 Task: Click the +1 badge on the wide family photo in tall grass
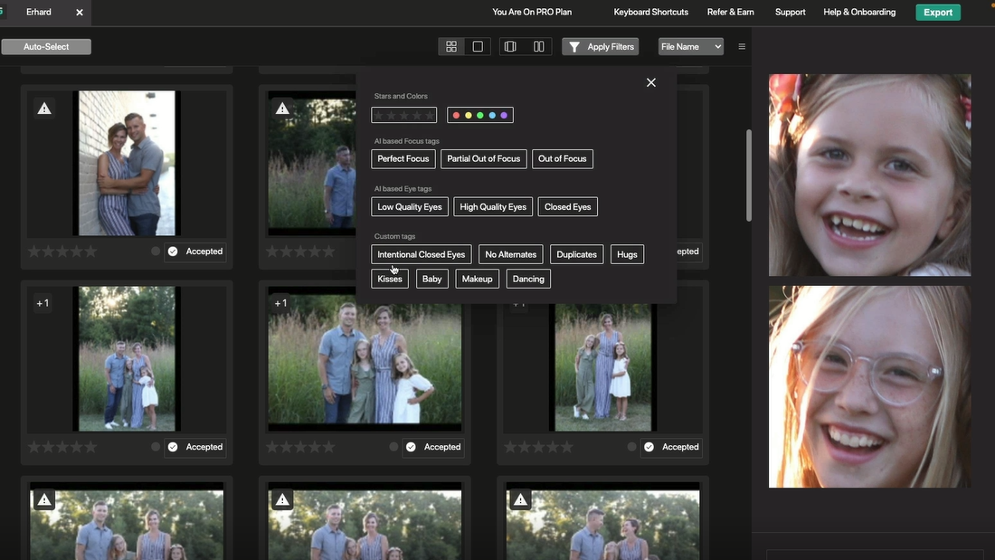click(280, 303)
